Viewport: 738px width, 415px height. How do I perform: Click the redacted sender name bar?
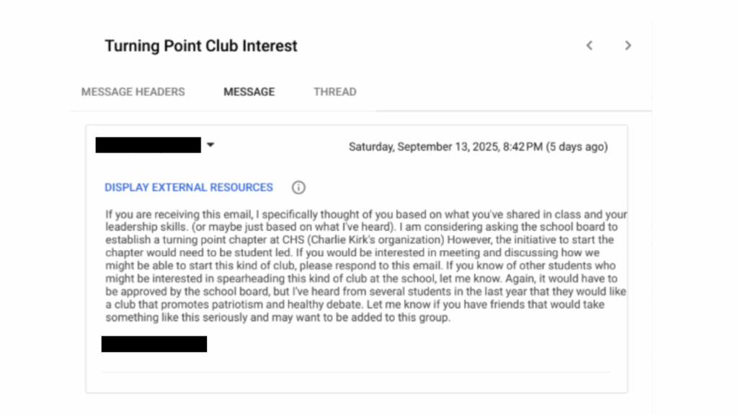coord(148,145)
